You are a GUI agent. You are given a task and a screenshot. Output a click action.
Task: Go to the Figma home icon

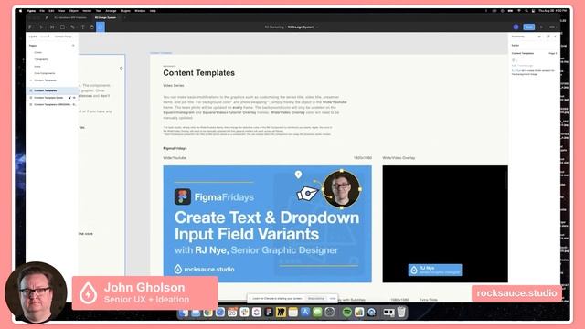click(x=47, y=17)
